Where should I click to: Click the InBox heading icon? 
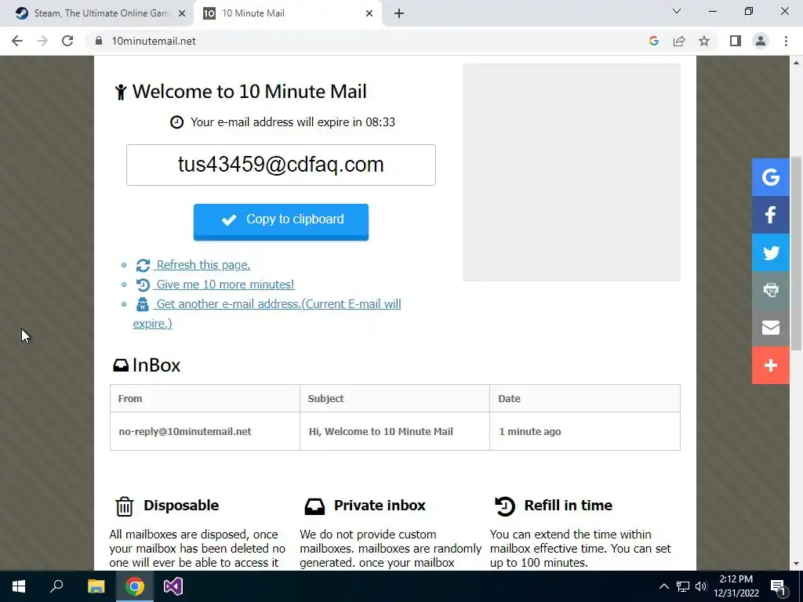click(x=121, y=365)
